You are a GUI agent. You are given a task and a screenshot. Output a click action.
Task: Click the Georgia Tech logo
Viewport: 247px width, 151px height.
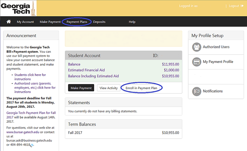[18, 8]
